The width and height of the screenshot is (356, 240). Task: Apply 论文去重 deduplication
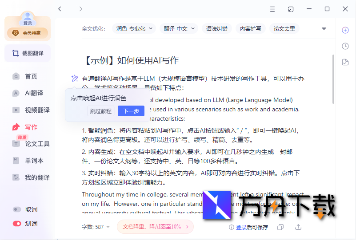click(x=284, y=29)
